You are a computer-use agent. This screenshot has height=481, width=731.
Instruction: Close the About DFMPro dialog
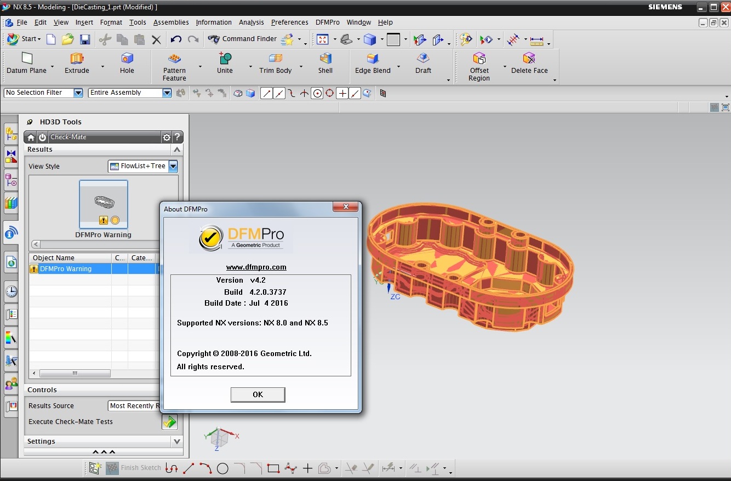click(346, 207)
